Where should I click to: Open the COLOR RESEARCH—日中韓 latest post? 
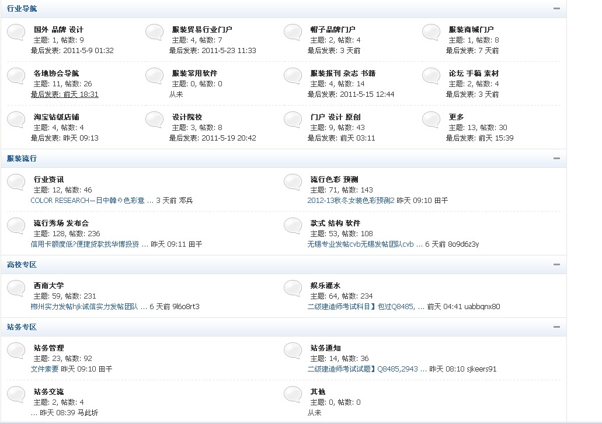click(x=92, y=201)
